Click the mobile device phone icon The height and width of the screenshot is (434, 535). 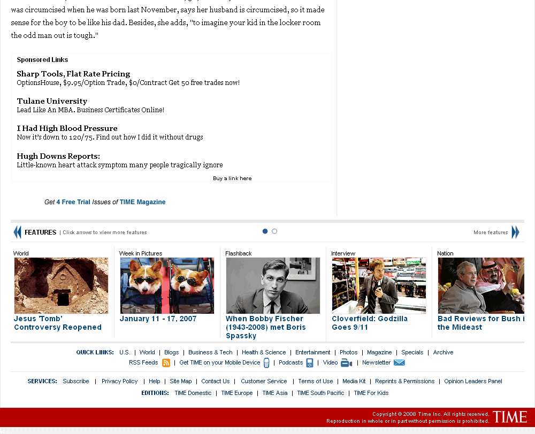pyautogui.click(x=266, y=363)
